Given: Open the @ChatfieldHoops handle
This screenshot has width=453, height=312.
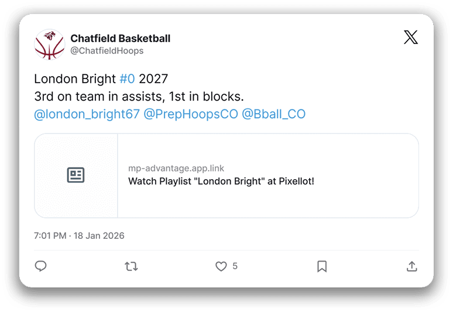Looking at the screenshot, I should click(107, 51).
